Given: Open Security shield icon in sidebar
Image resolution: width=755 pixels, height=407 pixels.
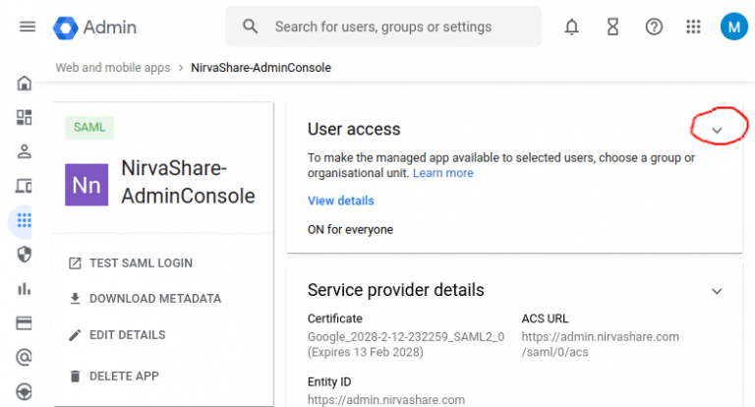Looking at the screenshot, I should pyautogui.click(x=24, y=255).
